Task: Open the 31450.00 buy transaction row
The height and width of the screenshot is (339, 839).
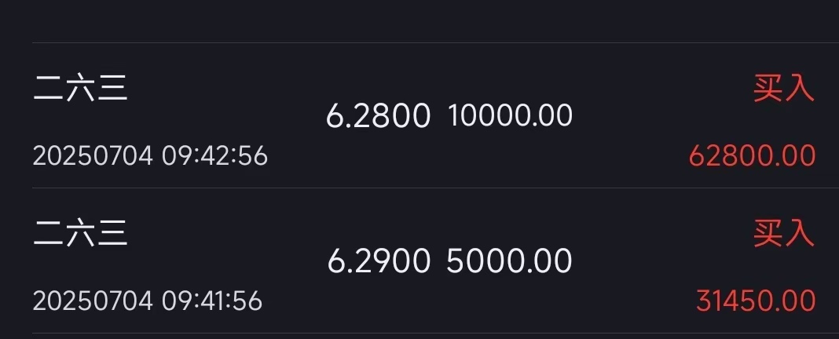Action: tap(435, 261)
